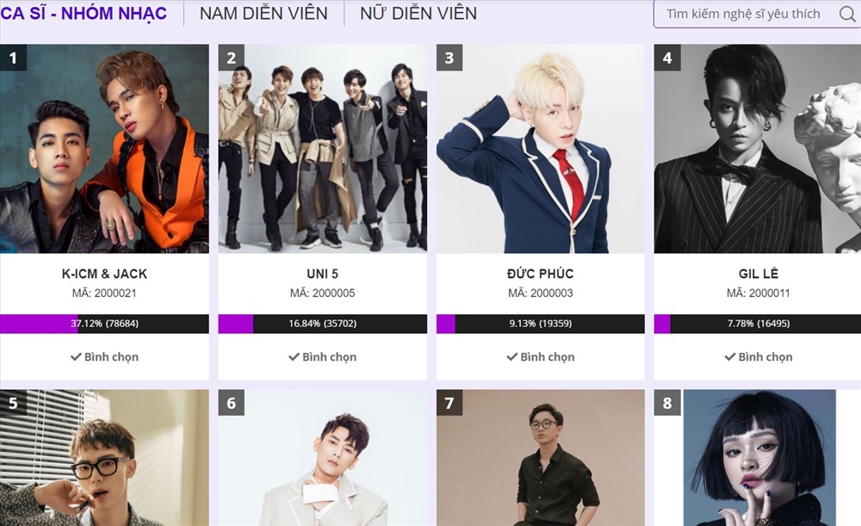Select the CA SĨ - NHÓM NHẠC tab
The image size is (861, 526).
click(84, 13)
